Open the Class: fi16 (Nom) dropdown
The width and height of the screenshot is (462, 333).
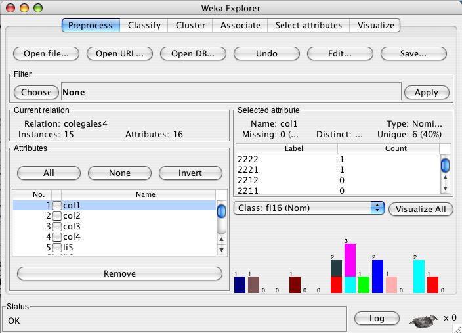[x=308, y=208]
